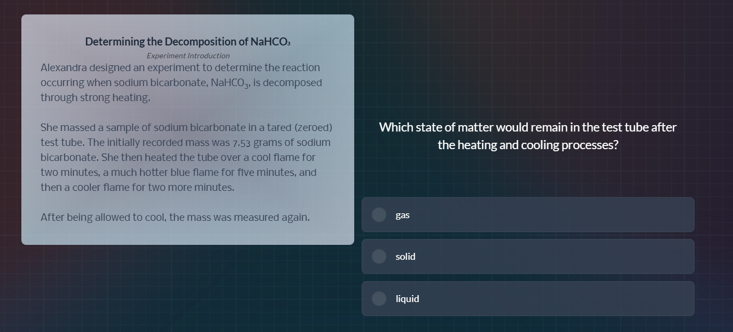Click the 'Determining the Decomposition of NaHCO₃' title
Viewport: 733px width, 332px height.
coord(188,42)
